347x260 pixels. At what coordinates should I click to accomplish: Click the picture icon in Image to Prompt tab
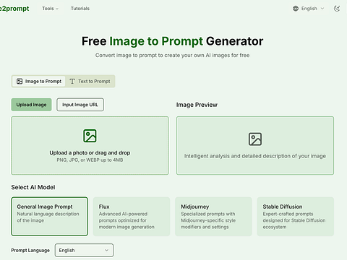[x=20, y=82]
